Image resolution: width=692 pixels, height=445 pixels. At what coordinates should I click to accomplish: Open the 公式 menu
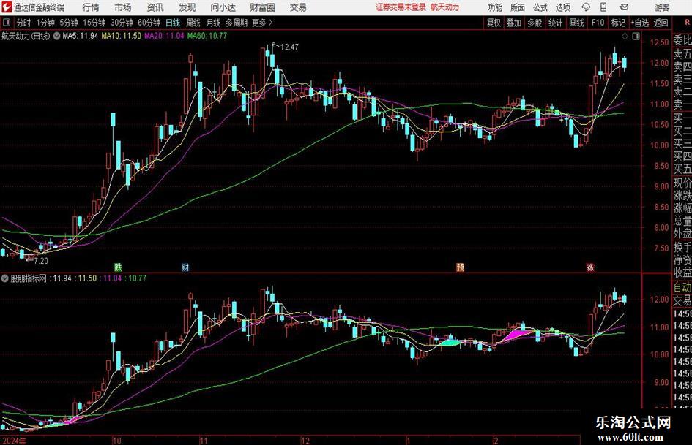point(540,7)
